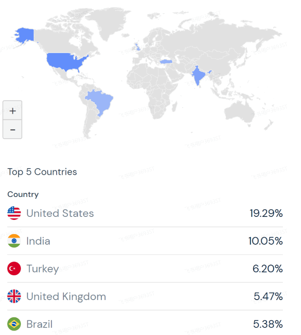Open the Turkey country name
The height and width of the screenshot is (335, 301).
(x=42, y=269)
